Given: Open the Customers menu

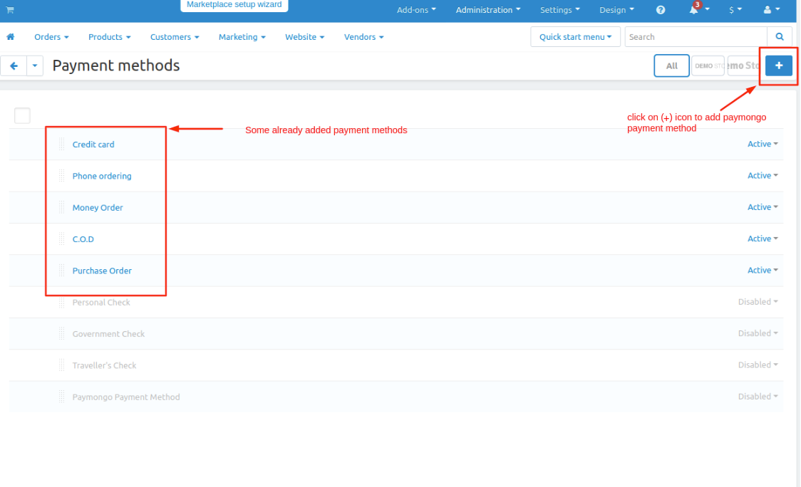Looking at the screenshot, I should [174, 37].
